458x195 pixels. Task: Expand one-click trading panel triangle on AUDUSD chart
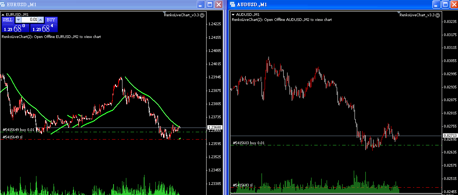tap(233, 14)
